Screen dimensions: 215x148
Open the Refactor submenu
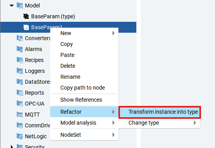tap(84, 112)
